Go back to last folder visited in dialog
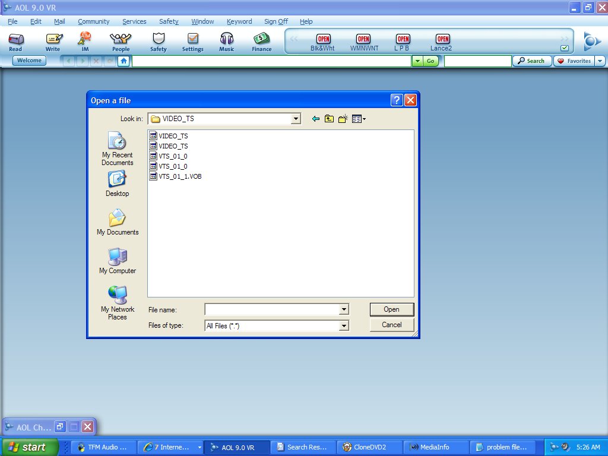Image resolution: width=608 pixels, height=456 pixels. pyautogui.click(x=316, y=119)
